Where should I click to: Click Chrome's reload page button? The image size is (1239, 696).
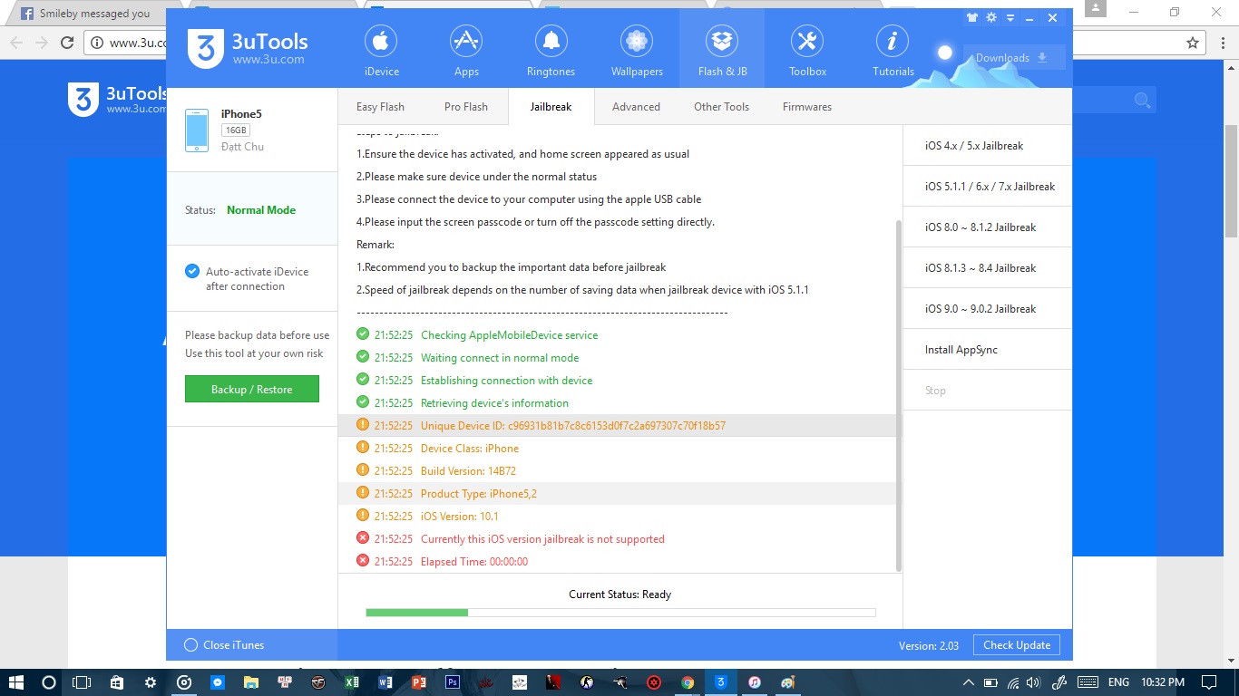pos(66,43)
